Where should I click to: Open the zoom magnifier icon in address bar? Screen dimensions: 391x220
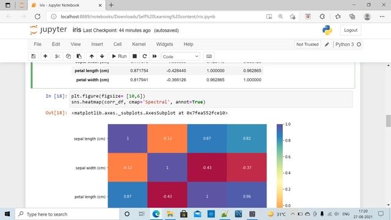(x=280, y=16)
